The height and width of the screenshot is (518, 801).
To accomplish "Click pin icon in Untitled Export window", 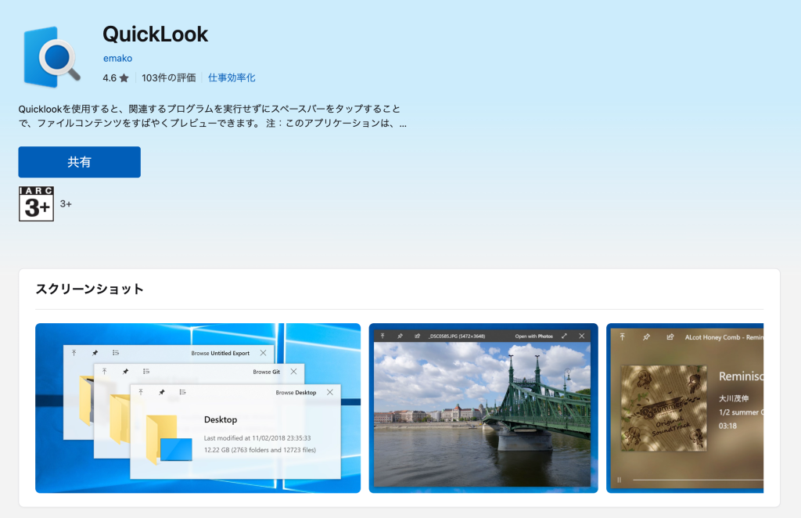I will tap(95, 353).
